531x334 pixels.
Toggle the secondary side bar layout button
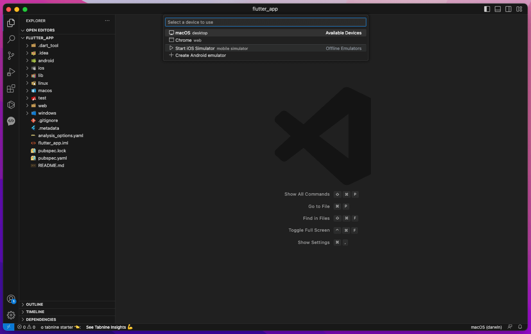point(508,9)
